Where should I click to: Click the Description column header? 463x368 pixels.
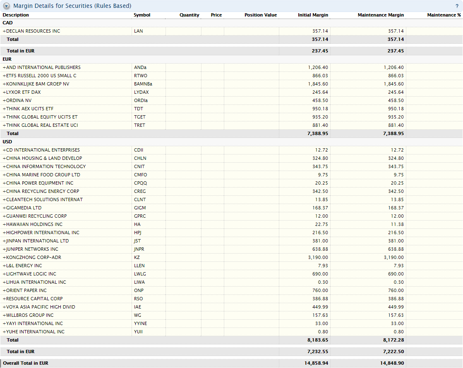[x=16, y=15]
